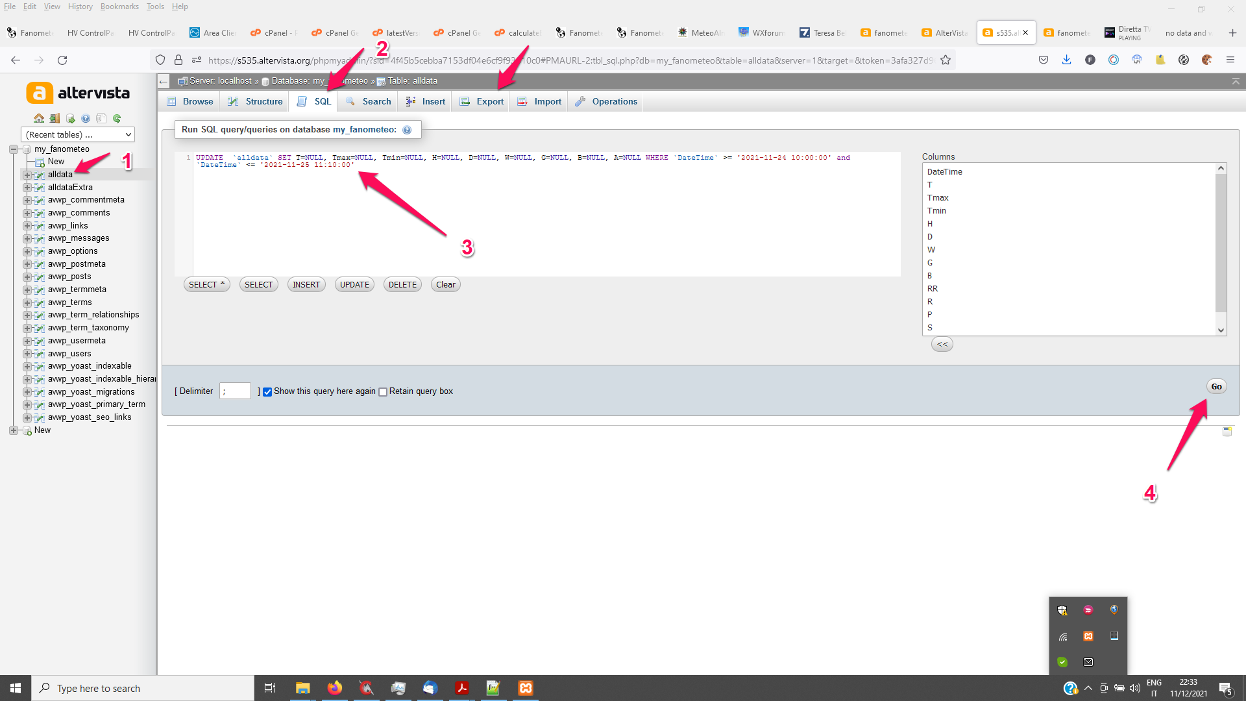
Task: Click inside the Delimiter input field
Action: [235, 391]
